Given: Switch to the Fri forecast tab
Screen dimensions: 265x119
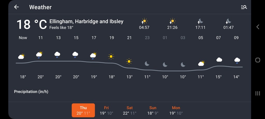Looking at the screenshot, I should point(106,110).
